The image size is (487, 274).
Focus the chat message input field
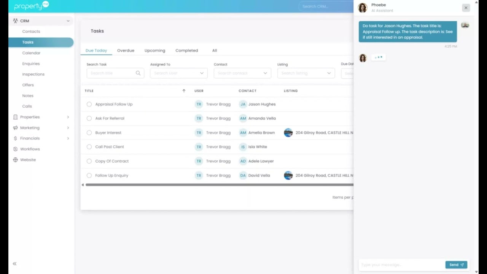tap(401, 265)
